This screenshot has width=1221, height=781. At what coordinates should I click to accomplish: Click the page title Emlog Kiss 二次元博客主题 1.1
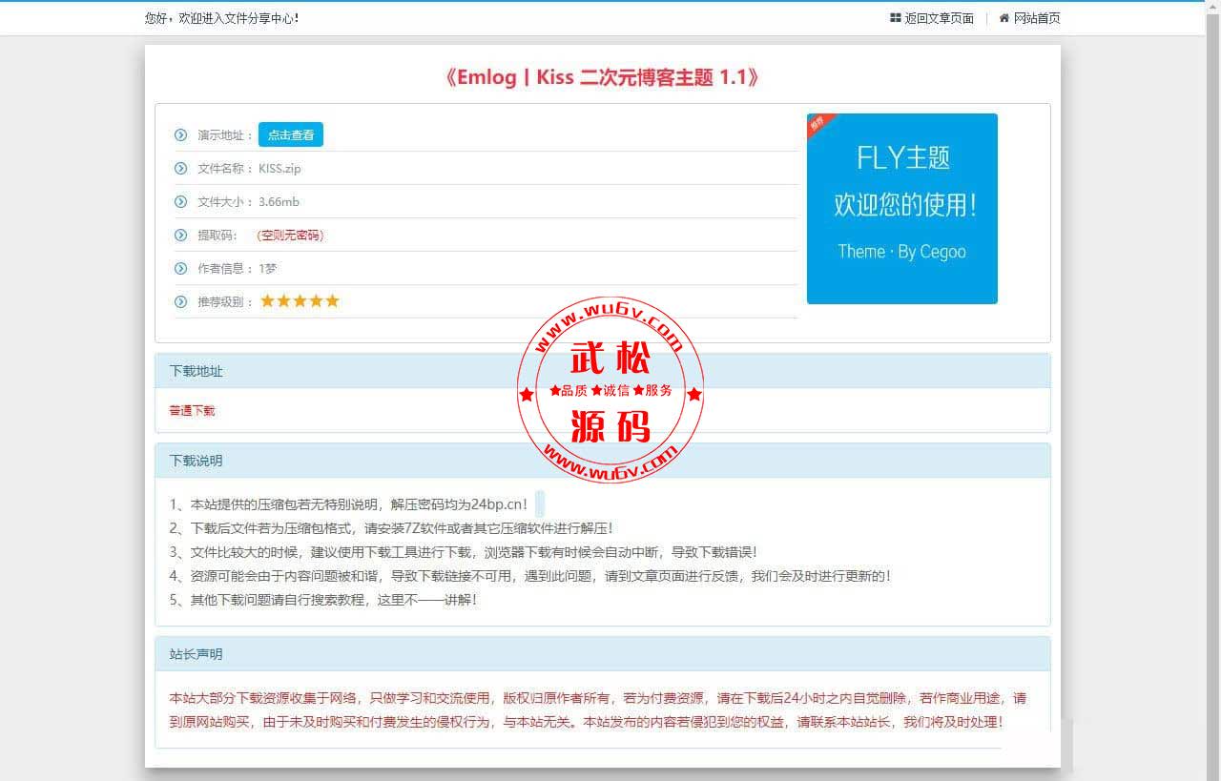click(x=602, y=77)
